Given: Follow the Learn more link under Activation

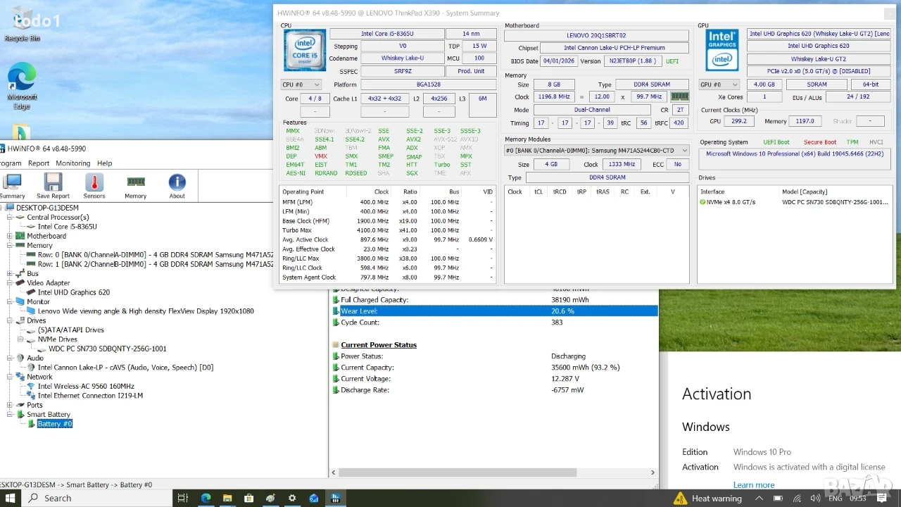Looking at the screenshot, I should click(754, 484).
